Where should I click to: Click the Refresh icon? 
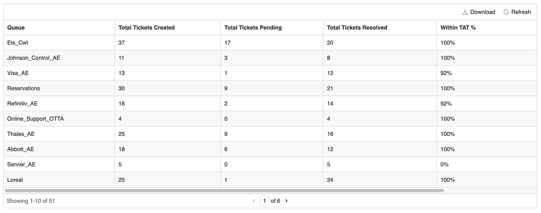[506, 12]
